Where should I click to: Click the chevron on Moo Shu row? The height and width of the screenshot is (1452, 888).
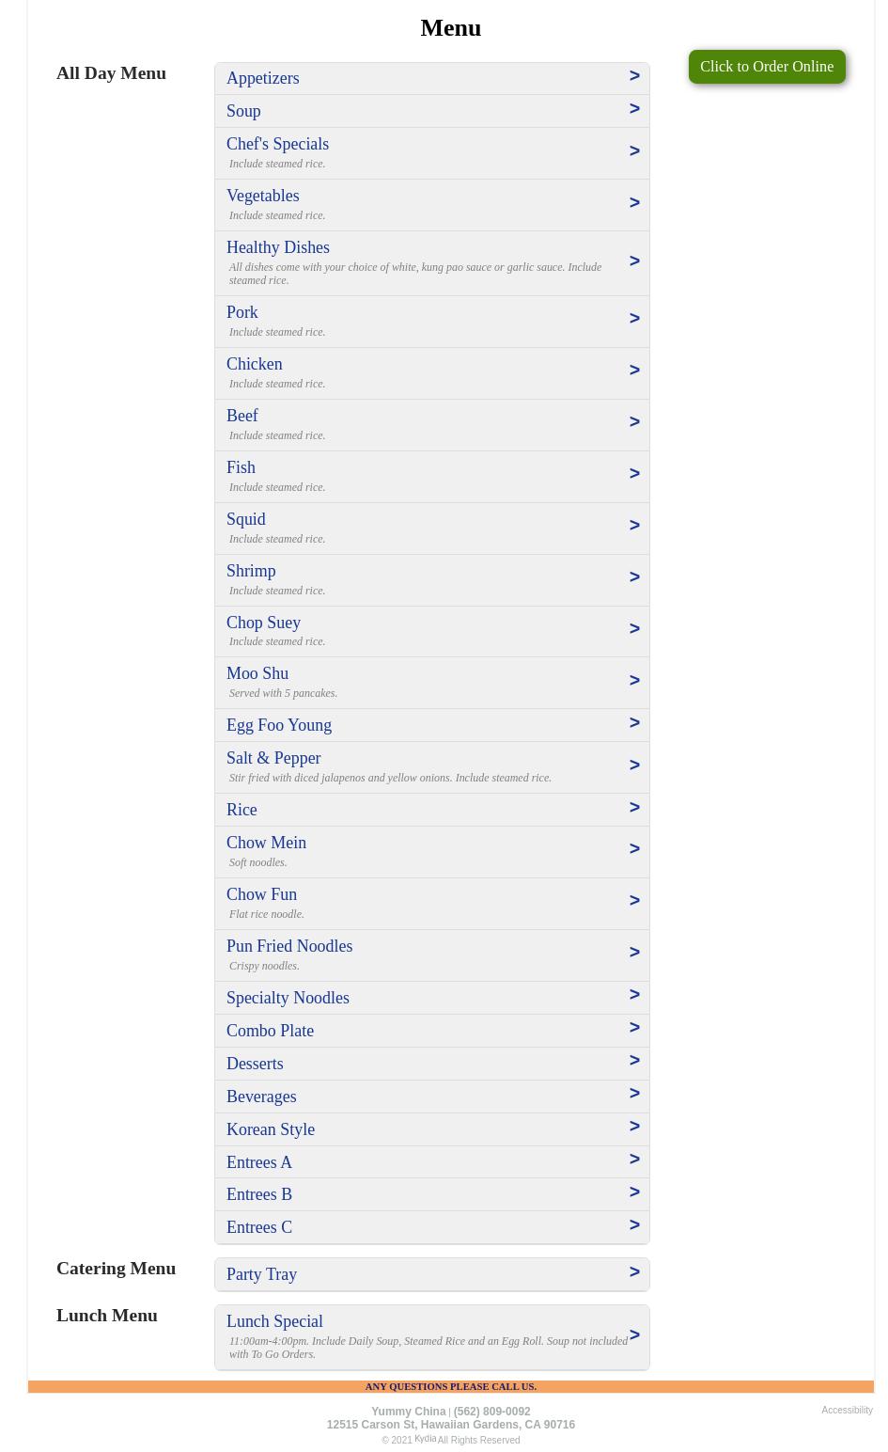tap(634, 681)
